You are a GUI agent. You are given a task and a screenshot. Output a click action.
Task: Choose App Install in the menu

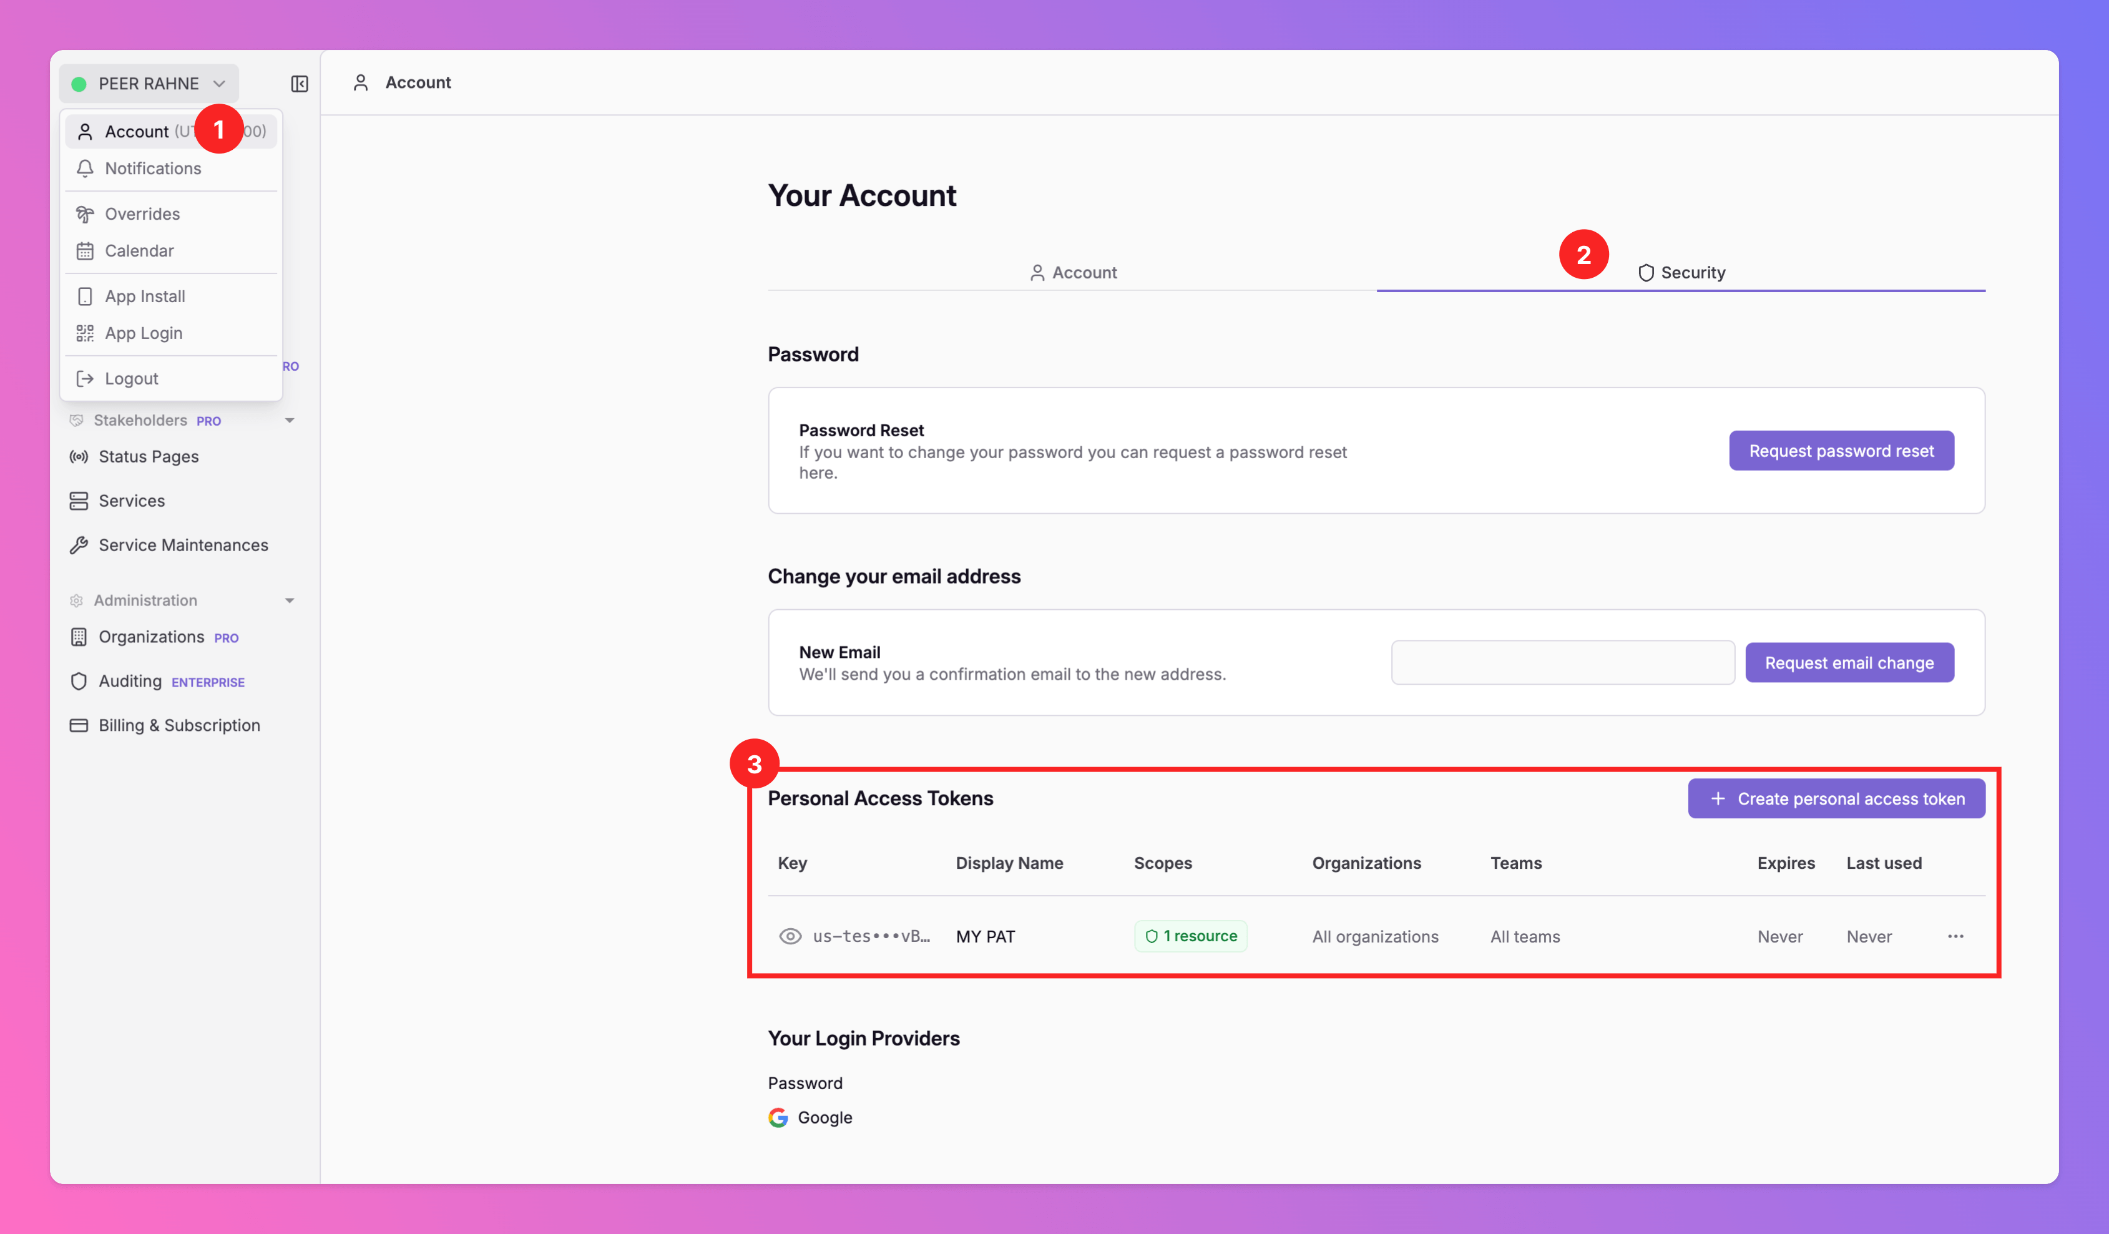171,295
